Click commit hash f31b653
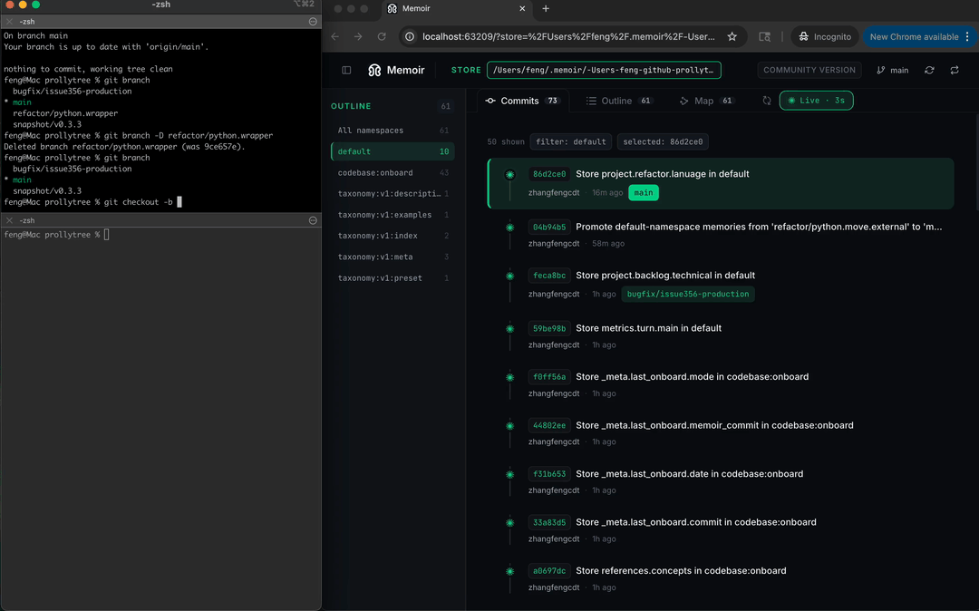This screenshot has width=979, height=611. pyautogui.click(x=549, y=474)
